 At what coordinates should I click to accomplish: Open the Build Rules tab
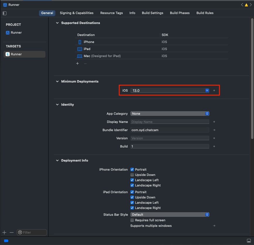tap(205, 13)
